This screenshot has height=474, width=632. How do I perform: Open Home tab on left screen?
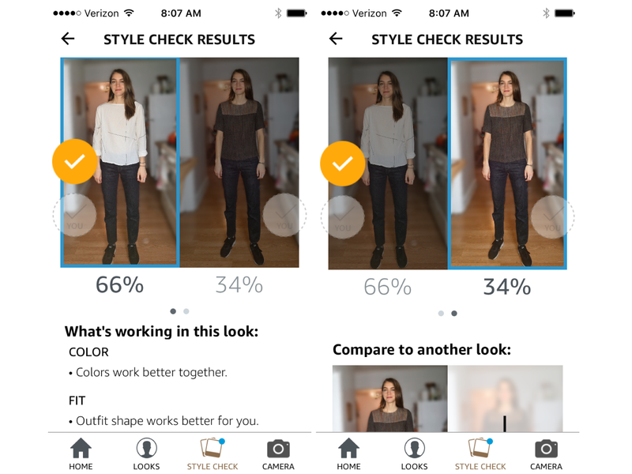81,453
